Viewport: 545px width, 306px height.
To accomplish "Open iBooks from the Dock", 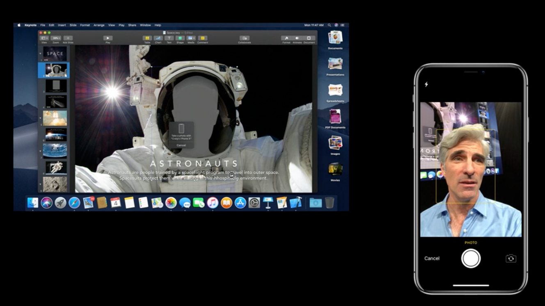I will coord(227,202).
